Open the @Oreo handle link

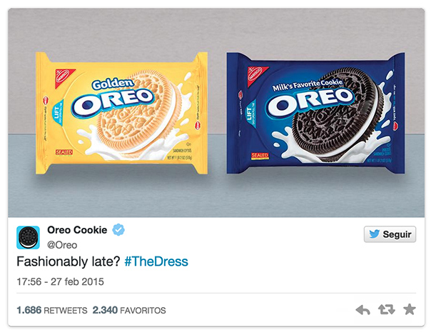tap(62, 245)
